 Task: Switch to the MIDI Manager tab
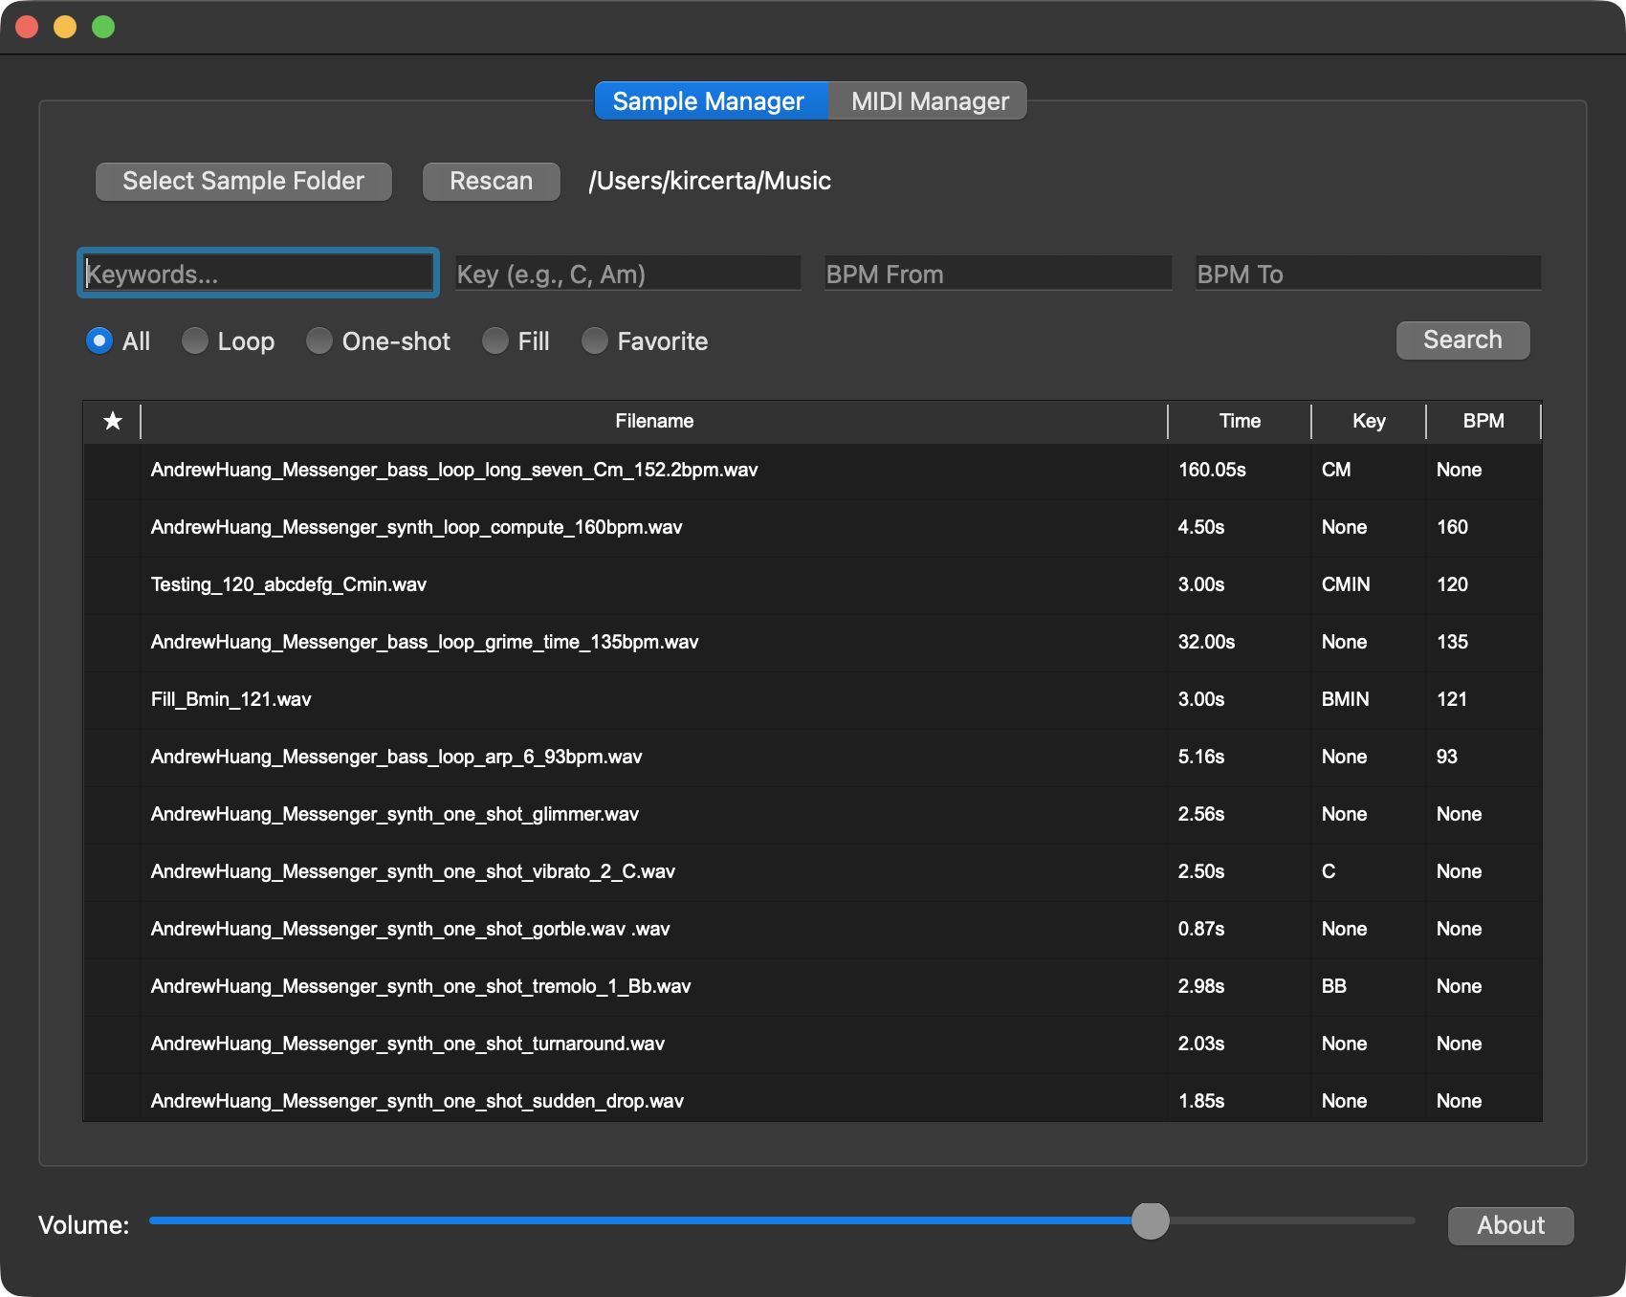[929, 101]
